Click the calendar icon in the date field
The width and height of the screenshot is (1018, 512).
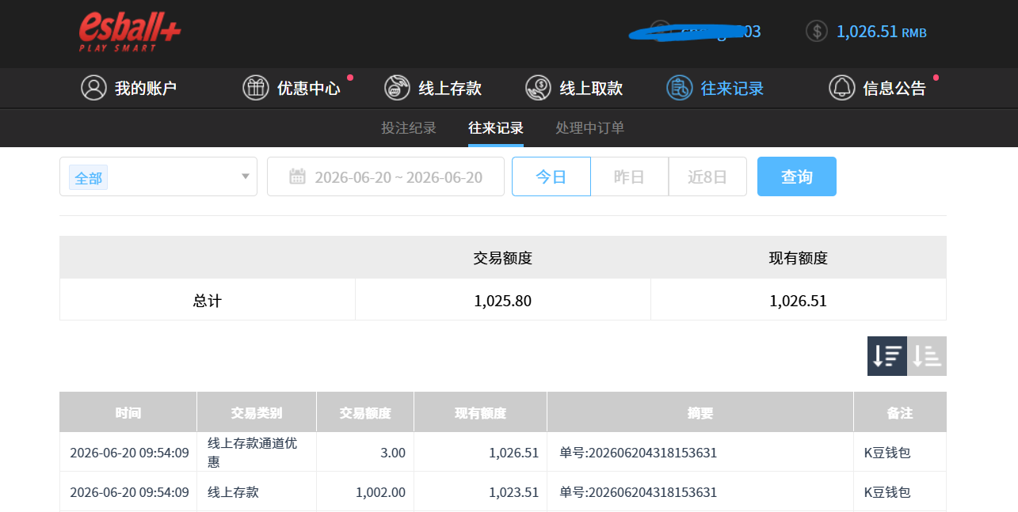[297, 176]
